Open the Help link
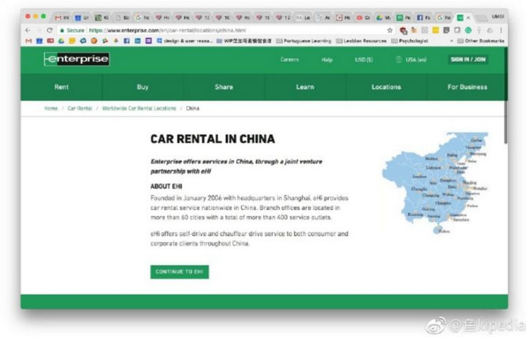This screenshot has width=527, height=337. point(327,59)
